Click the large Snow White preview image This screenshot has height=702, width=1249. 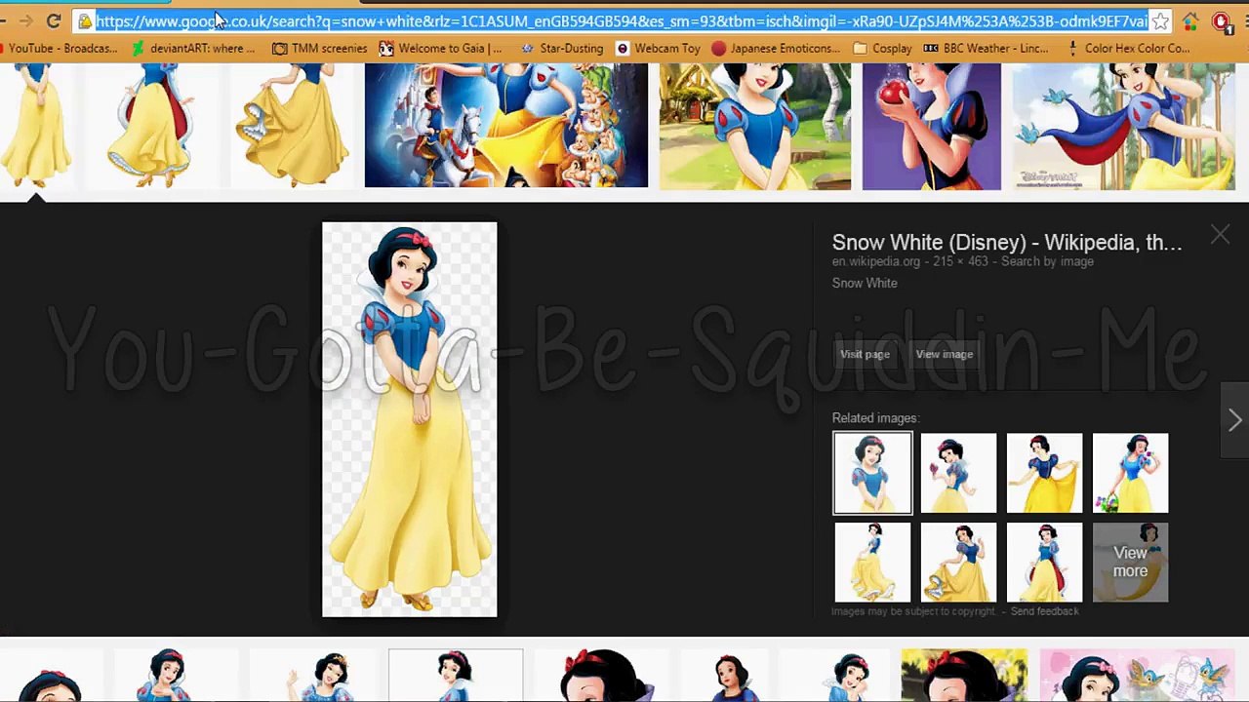(409, 419)
